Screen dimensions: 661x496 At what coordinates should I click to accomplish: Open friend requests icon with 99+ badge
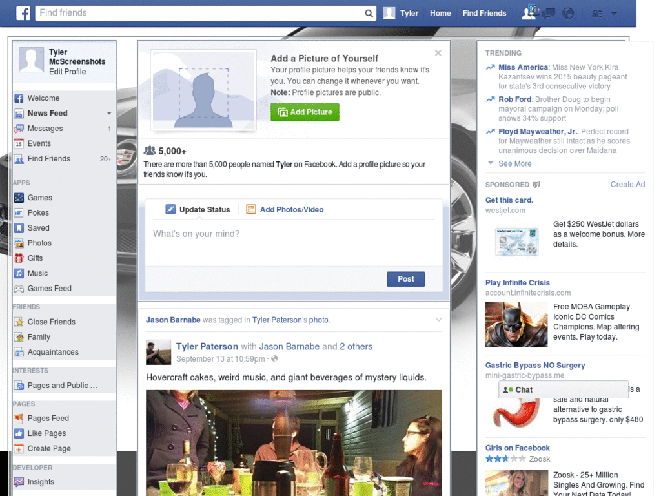coord(531,13)
